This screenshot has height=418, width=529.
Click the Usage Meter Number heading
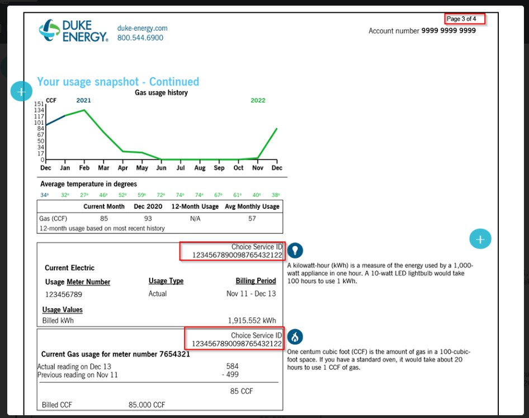point(78,282)
